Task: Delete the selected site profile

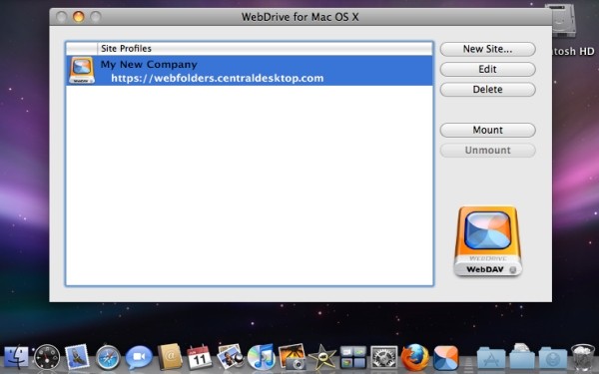Action: (x=488, y=90)
